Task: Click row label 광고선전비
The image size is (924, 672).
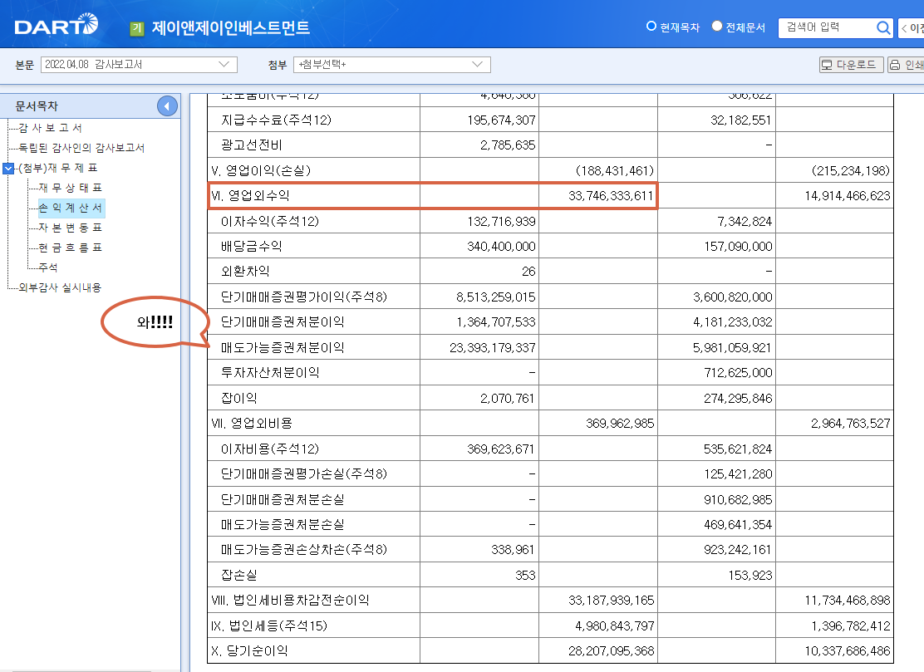Action: (252, 145)
